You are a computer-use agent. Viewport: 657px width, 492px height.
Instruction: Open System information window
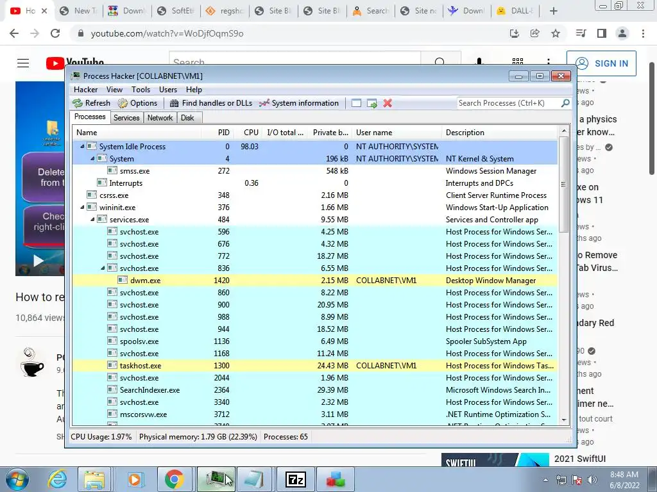[x=299, y=103]
